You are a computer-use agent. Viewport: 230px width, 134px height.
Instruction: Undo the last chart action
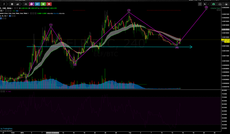click(204, 4)
